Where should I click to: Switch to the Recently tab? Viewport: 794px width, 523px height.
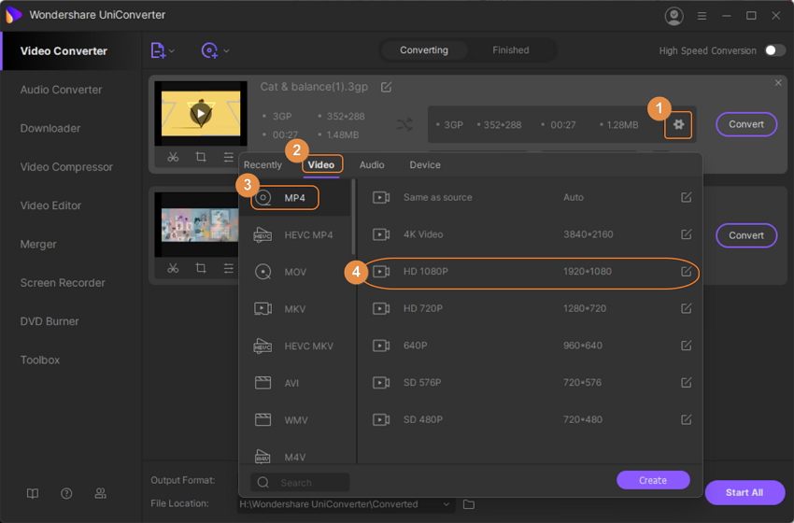(262, 165)
